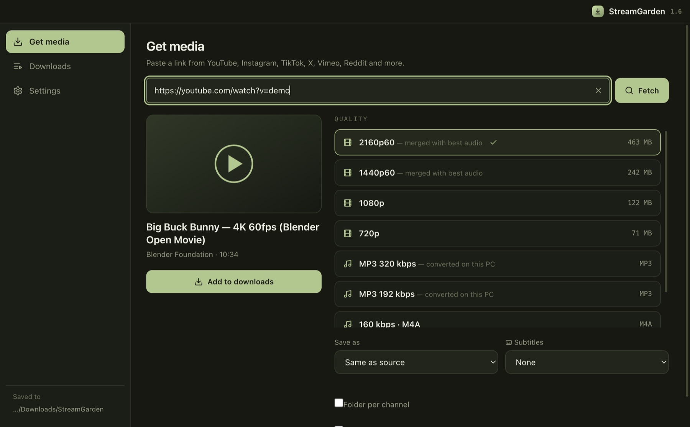Screen dimensions: 690x427
Task: Open the Save as dropdown
Action: [x=416, y=362]
